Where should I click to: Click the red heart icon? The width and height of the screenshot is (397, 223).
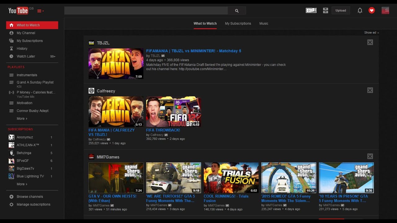pyautogui.click(x=372, y=11)
